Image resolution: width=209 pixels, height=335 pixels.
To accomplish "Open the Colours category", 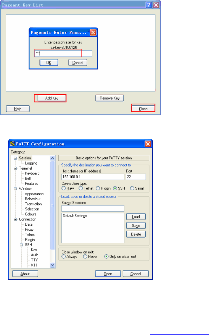I will 31,214.
